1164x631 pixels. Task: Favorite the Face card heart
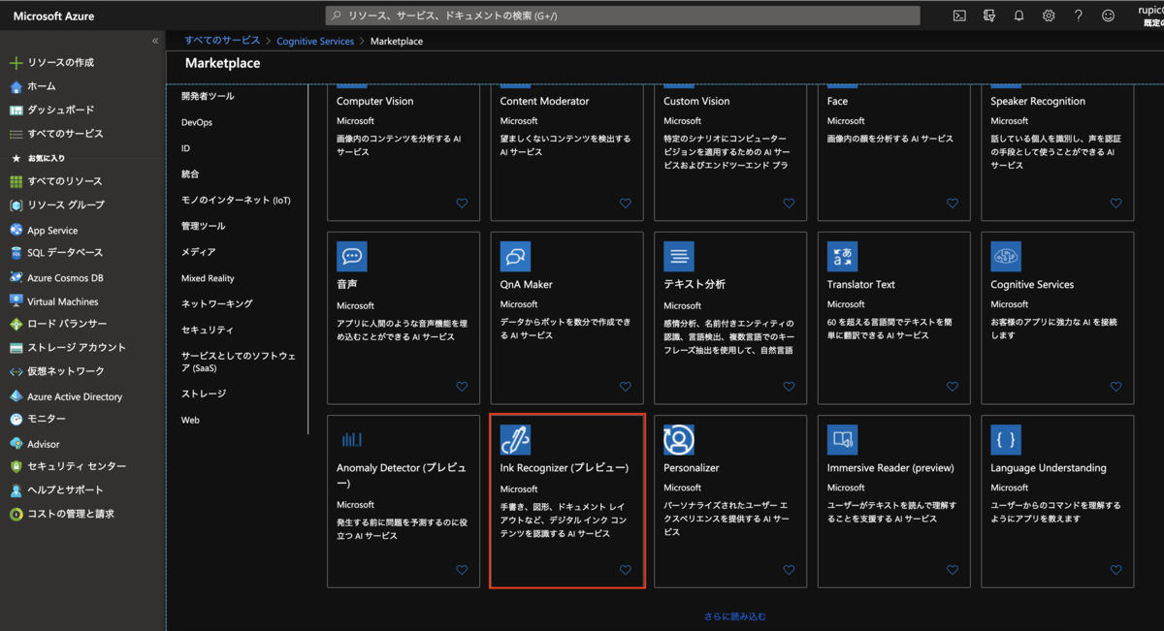(953, 204)
